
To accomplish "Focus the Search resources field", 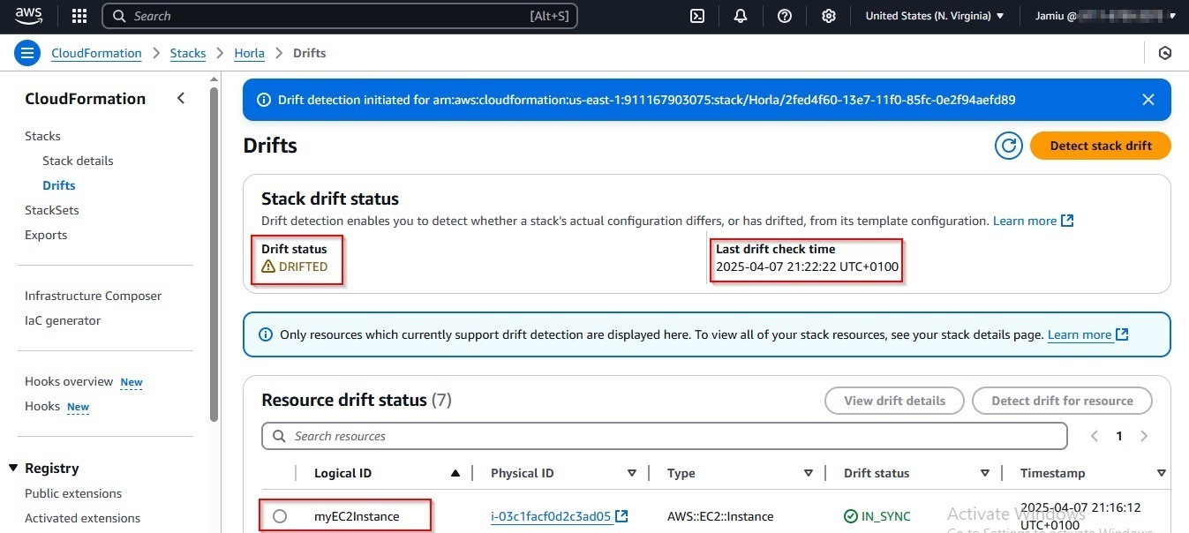I will 665,436.
